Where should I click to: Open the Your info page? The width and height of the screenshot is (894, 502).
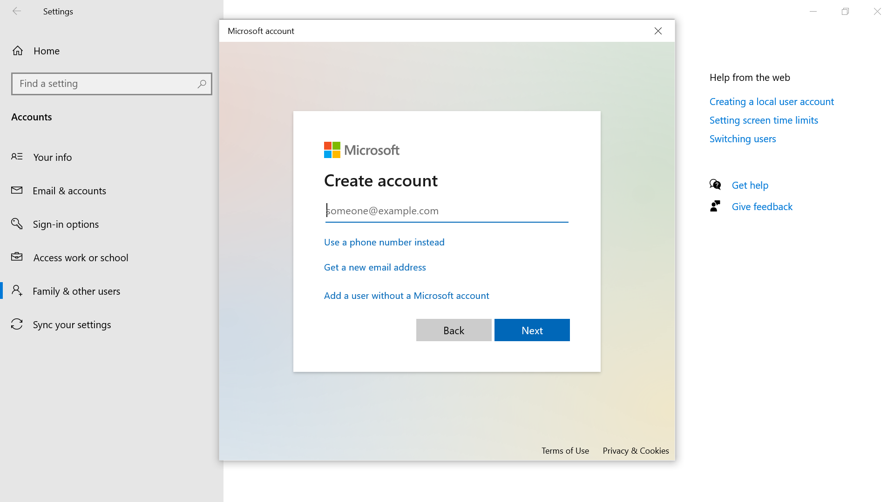click(x=112, y=157)
